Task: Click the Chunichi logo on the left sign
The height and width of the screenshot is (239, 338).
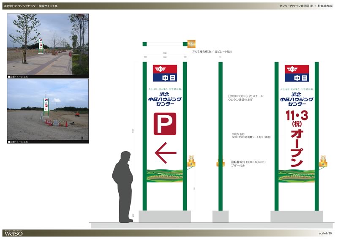Action: 165,73
